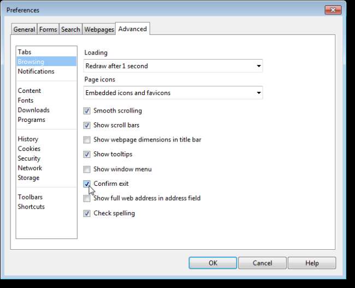Enable Show full web address in address field
This screenshot has height=288, width=355.
click(x=87, y=198)
